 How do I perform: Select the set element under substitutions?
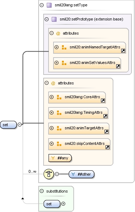tap(52, 204)
